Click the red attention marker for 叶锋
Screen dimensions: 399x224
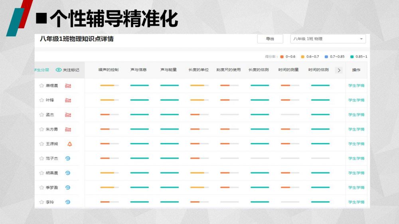(68, 100)
